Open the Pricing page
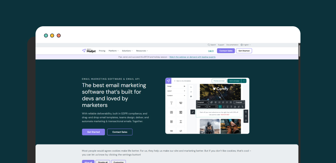This screenshot has height=163, width=336. tap(102, 51)
